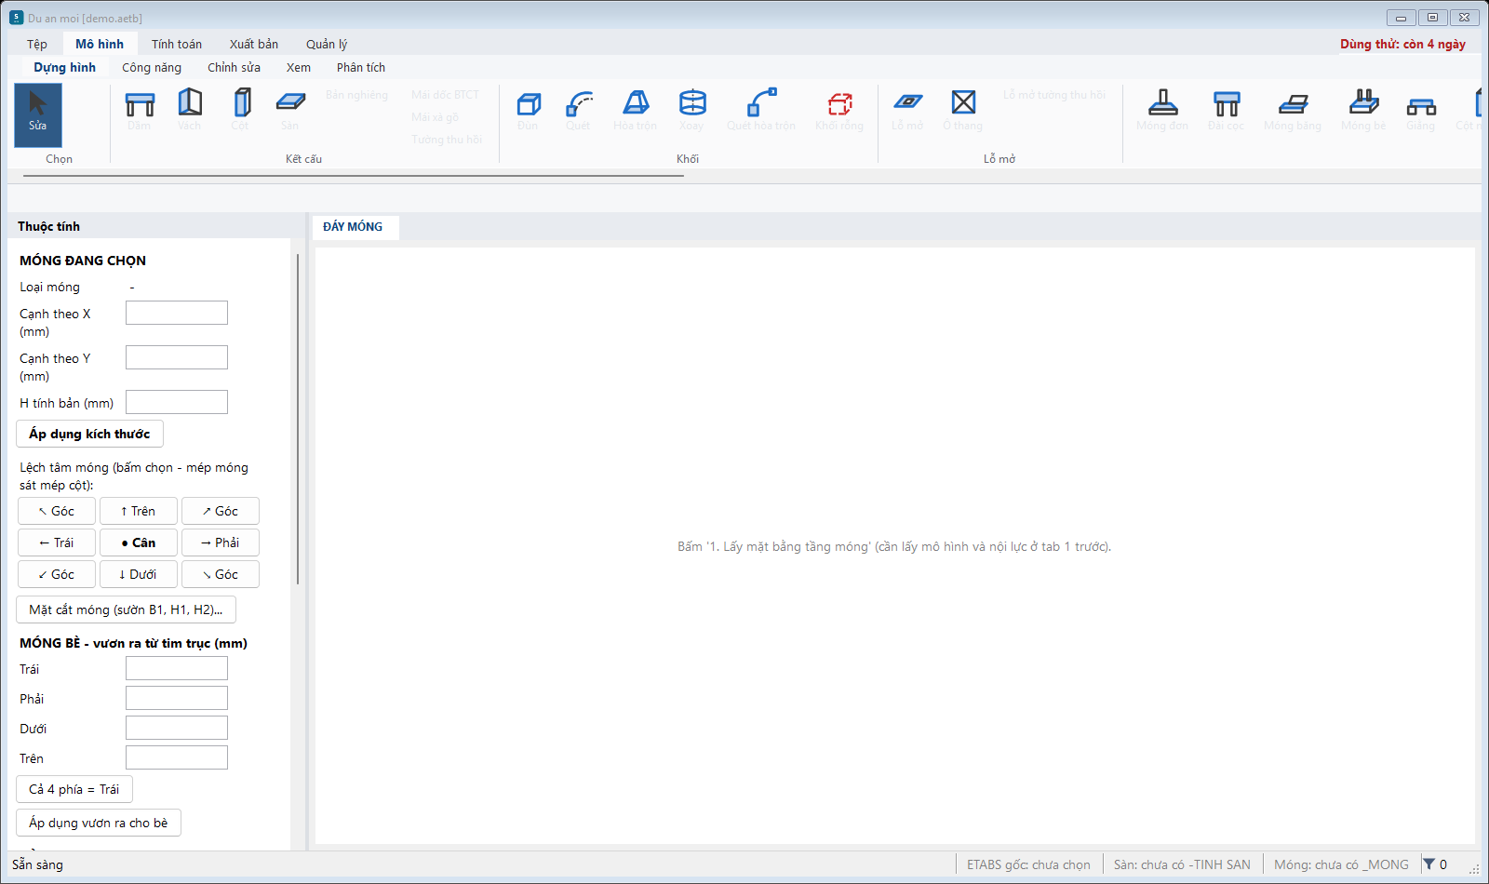Select the Phân tích sub-tab
The width and height of the screenshot is (1489, 884).
coord(361,67)
